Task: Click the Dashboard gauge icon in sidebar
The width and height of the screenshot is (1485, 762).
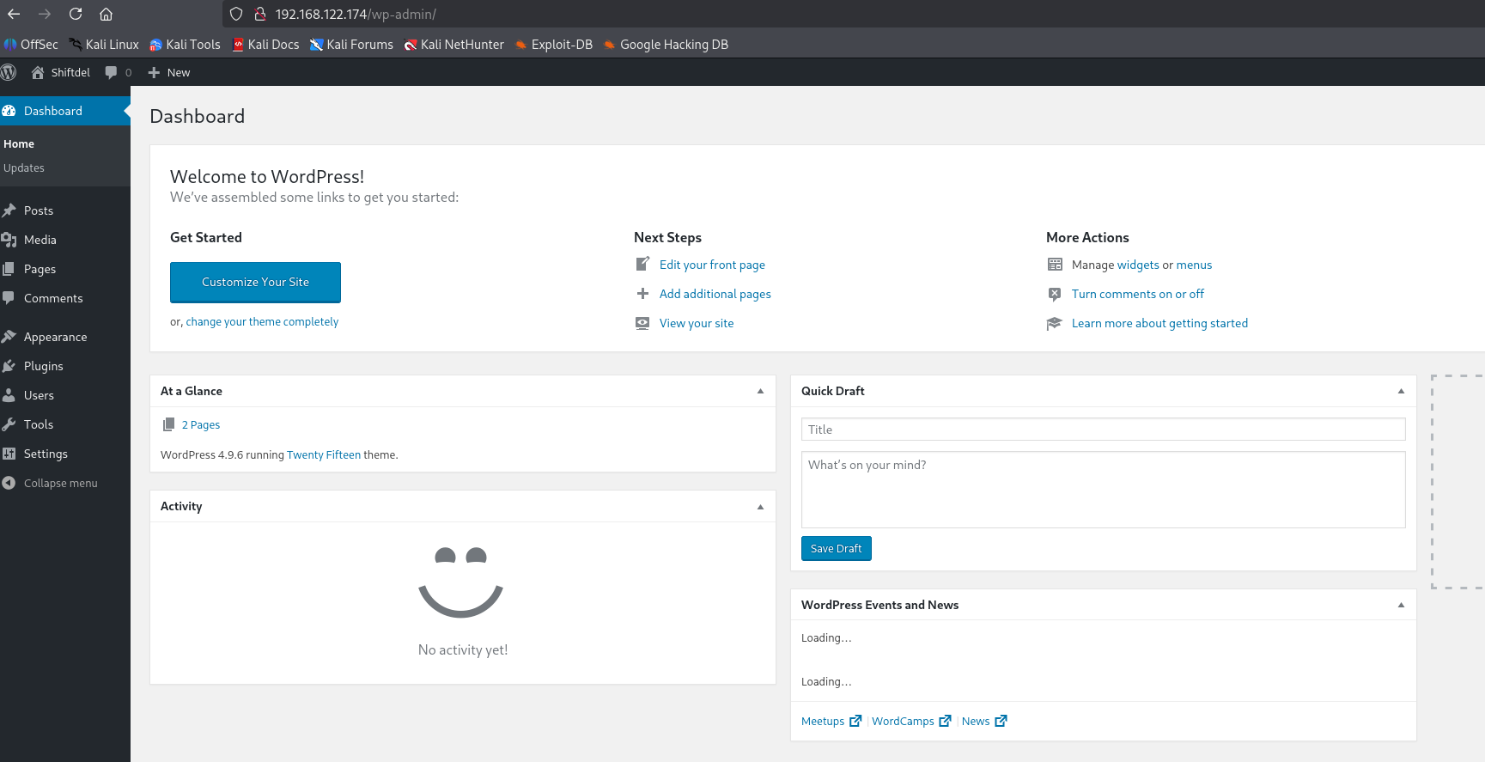Action: (9, 111)
